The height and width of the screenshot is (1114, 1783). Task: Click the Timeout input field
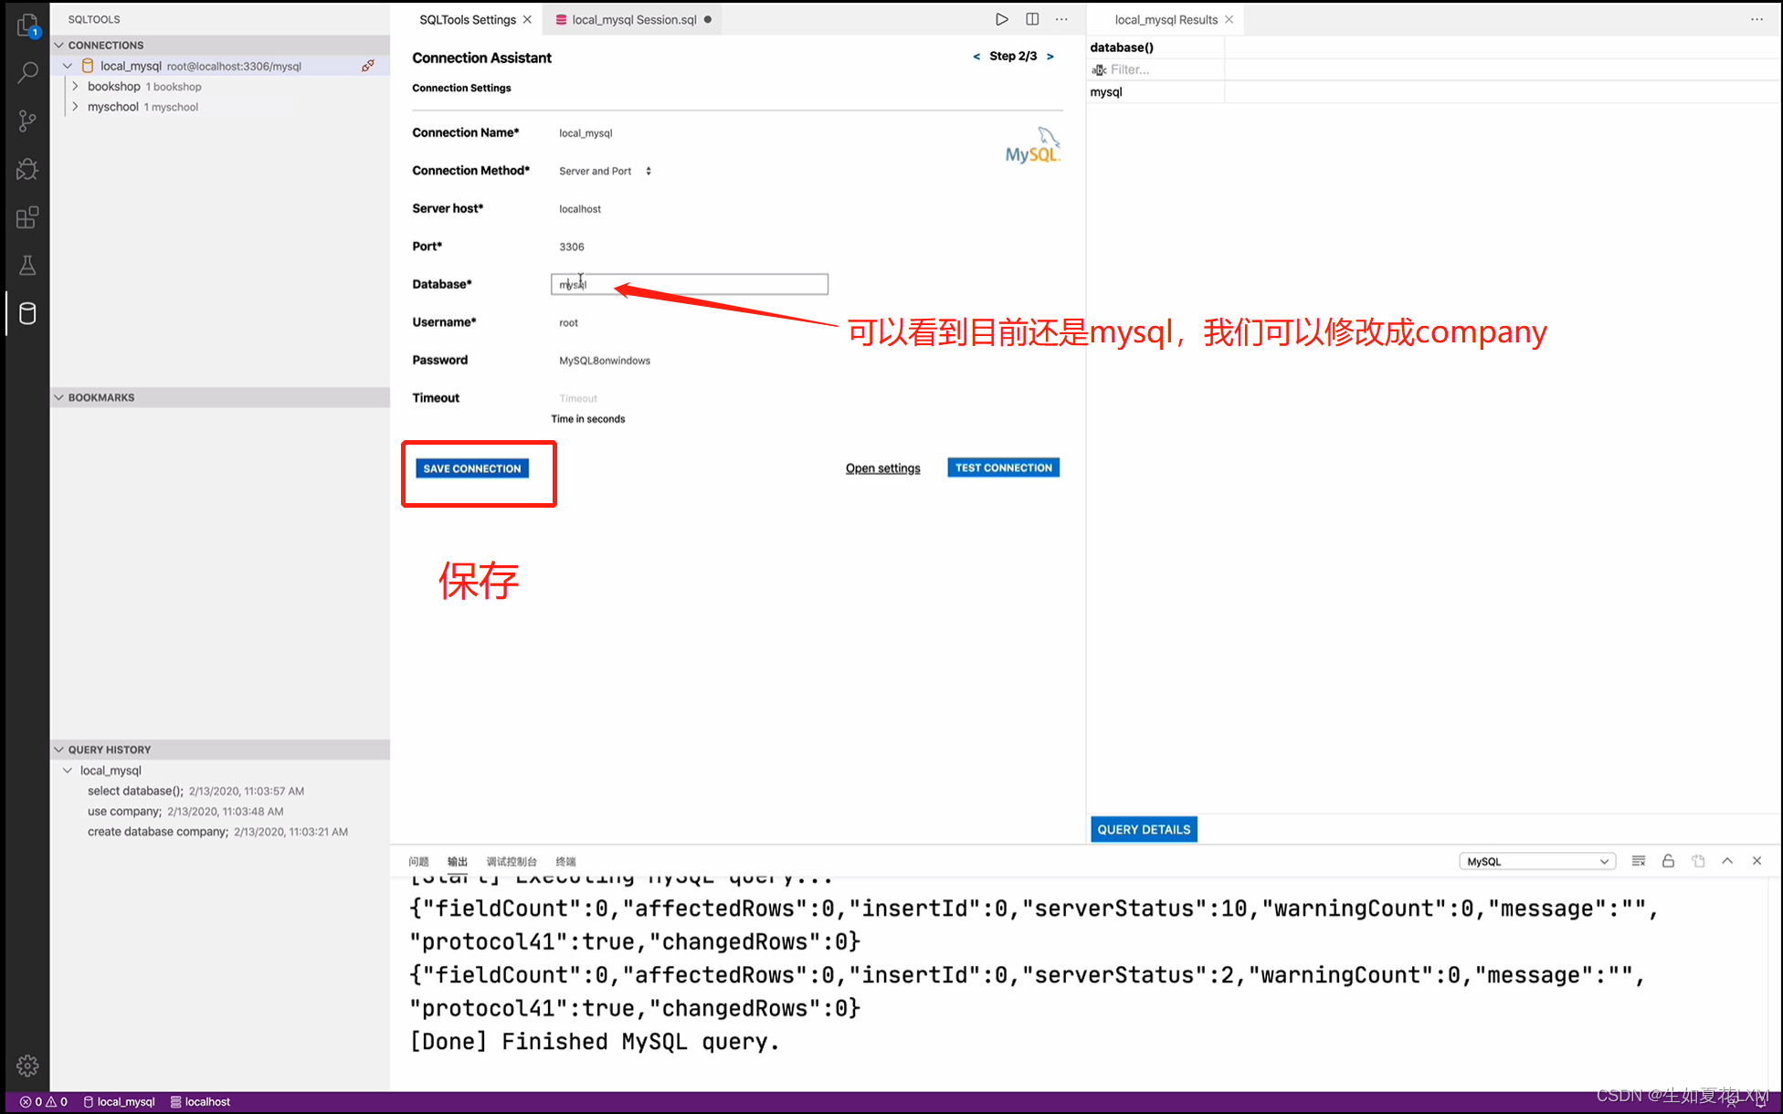click(690, 398)
